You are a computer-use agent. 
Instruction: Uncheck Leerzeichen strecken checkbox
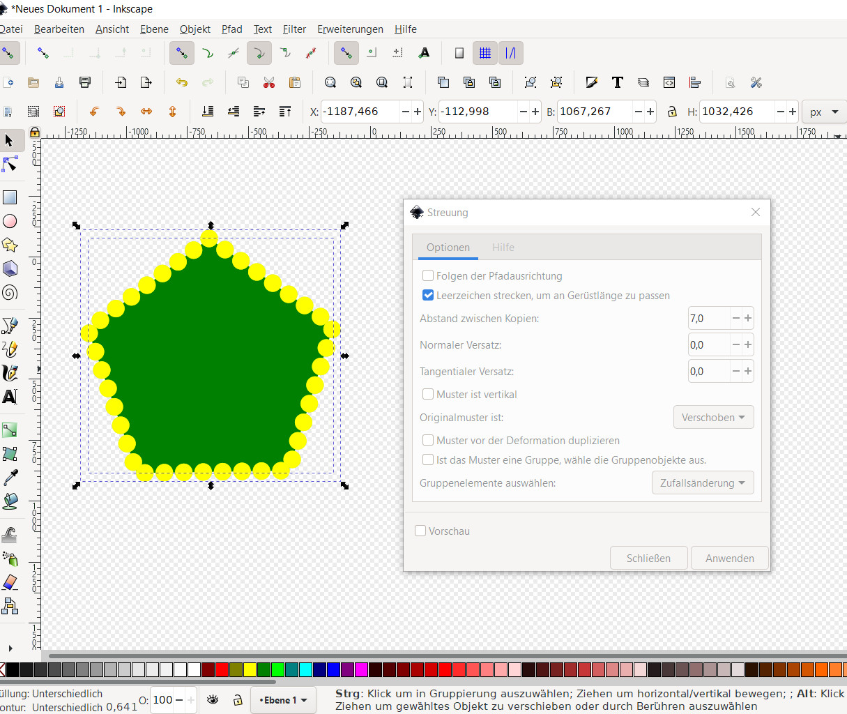(x=428, y=295)
